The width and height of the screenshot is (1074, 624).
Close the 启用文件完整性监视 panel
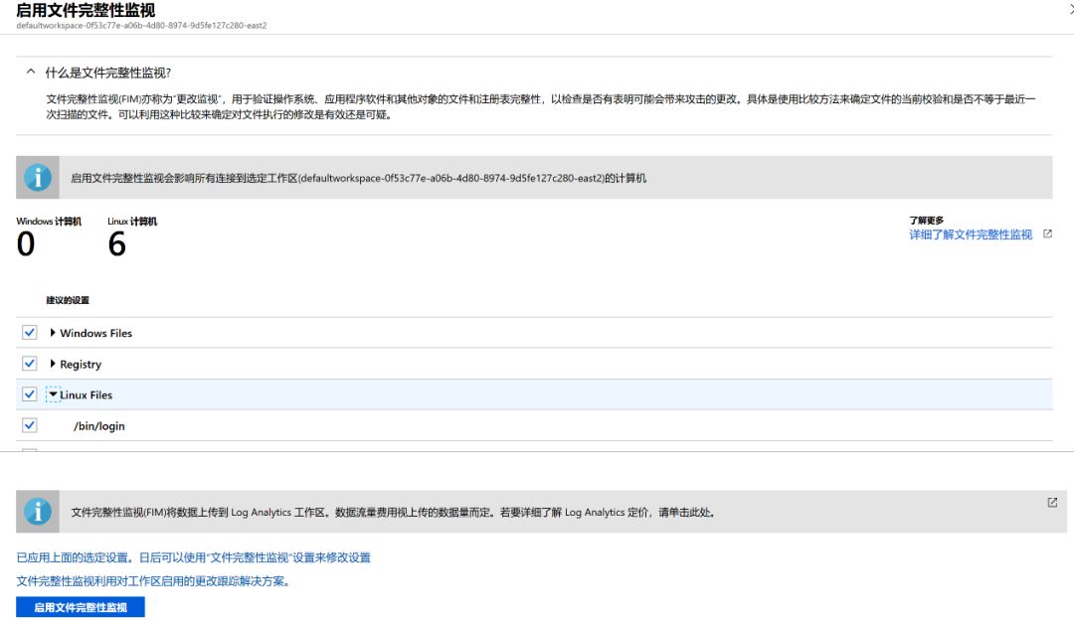point(1070,8)
